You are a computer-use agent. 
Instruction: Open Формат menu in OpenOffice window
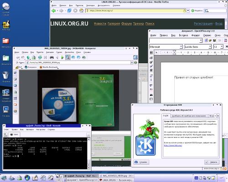[196, 35]
